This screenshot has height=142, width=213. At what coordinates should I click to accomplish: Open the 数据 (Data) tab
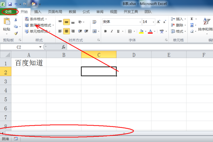72,12
